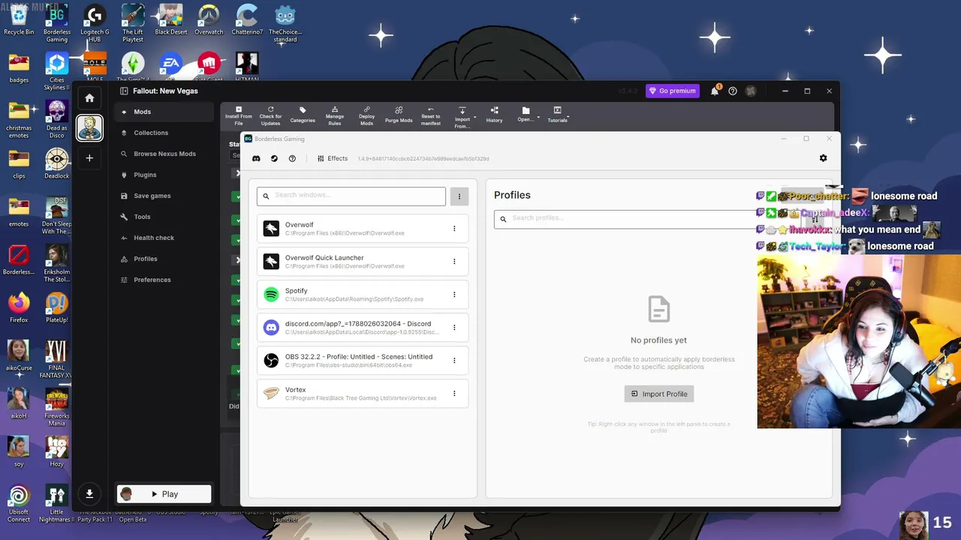Screen dimensions: 961x540
Task: Click Reset to manifest in Vortex toolbar
Action: click(x=431, y=115)
